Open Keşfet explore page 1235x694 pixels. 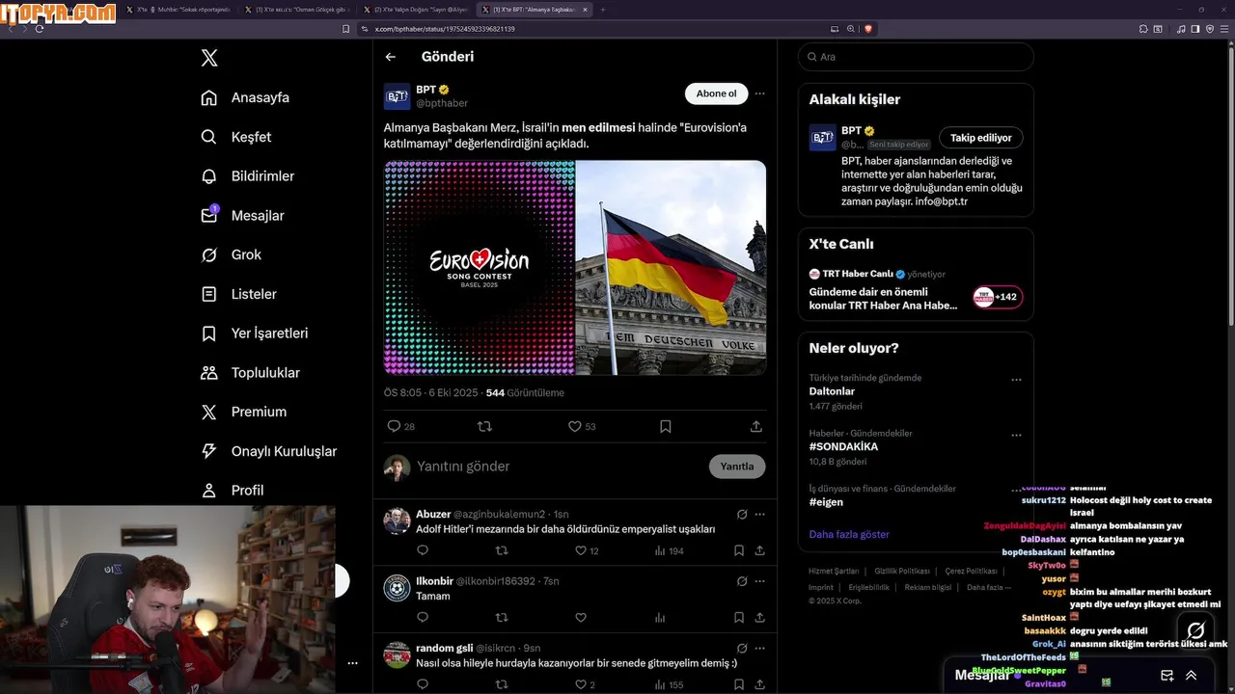coord(236,137)
